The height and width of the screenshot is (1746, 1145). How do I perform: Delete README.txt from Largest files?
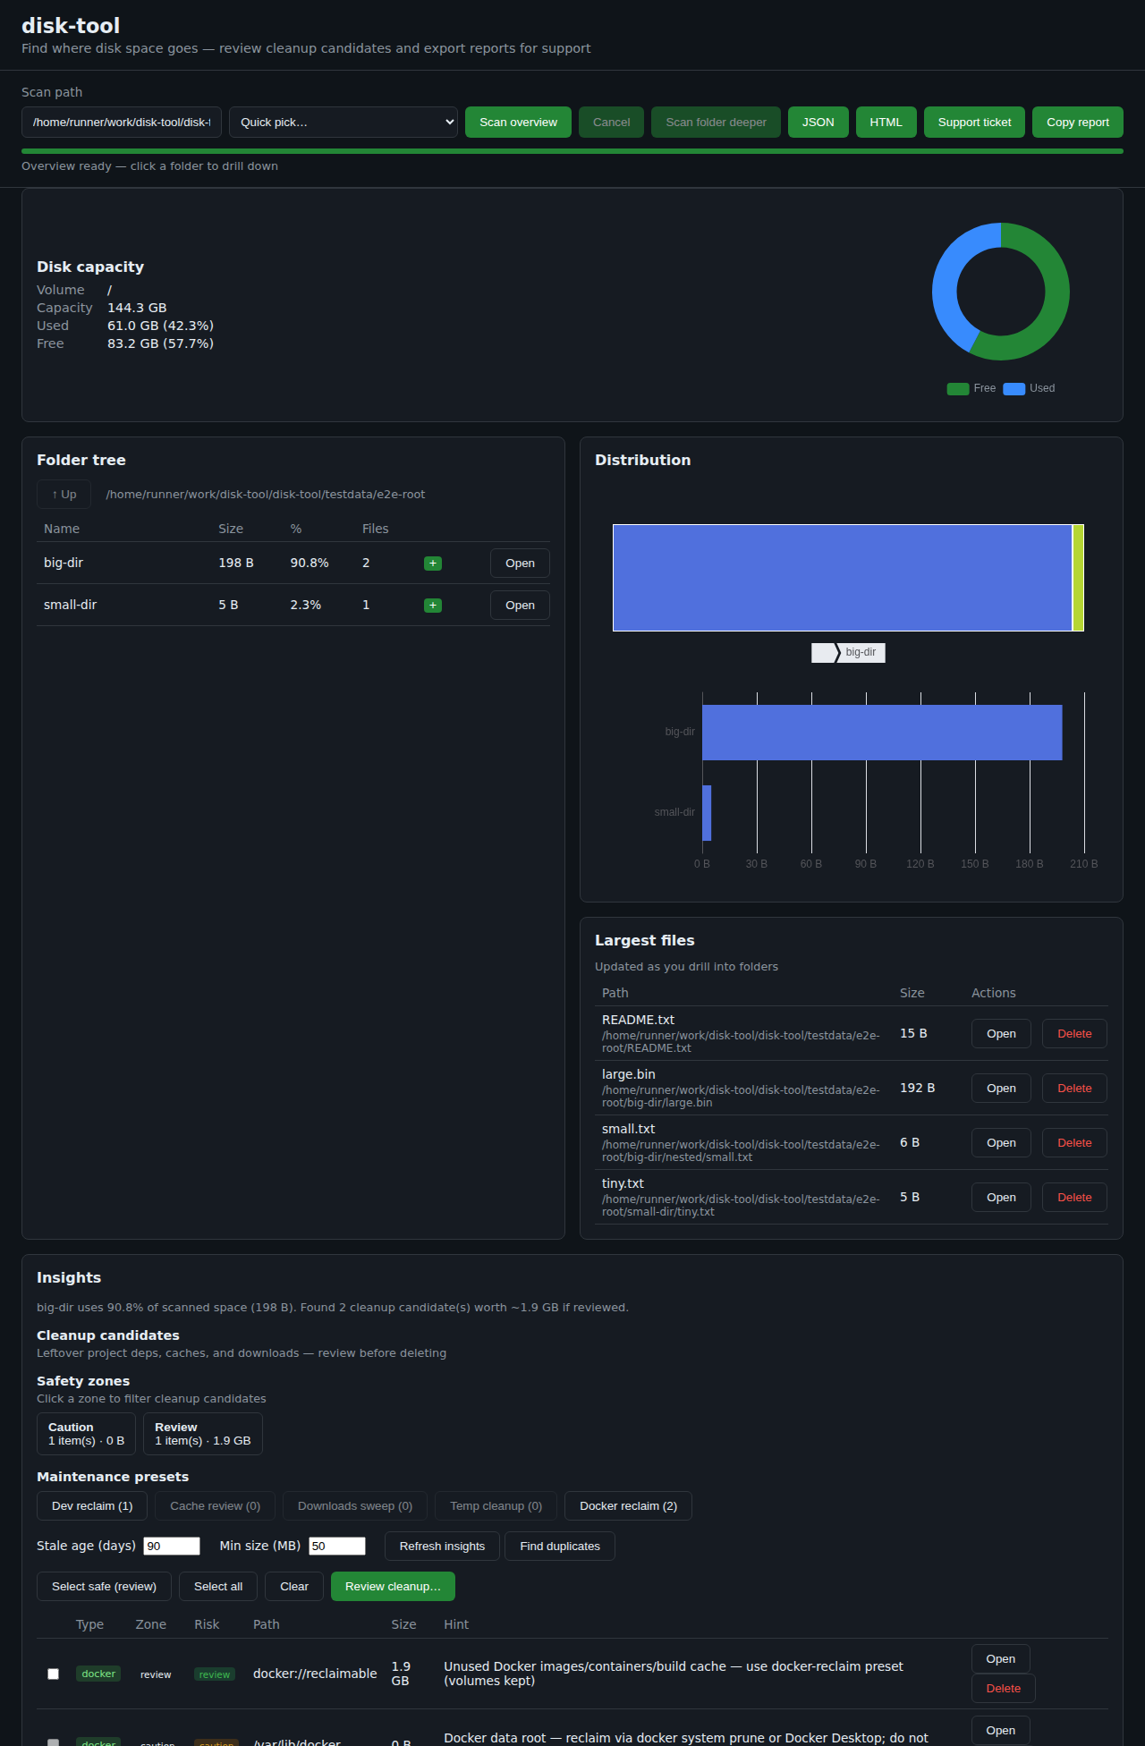tap(1074, 1034)
